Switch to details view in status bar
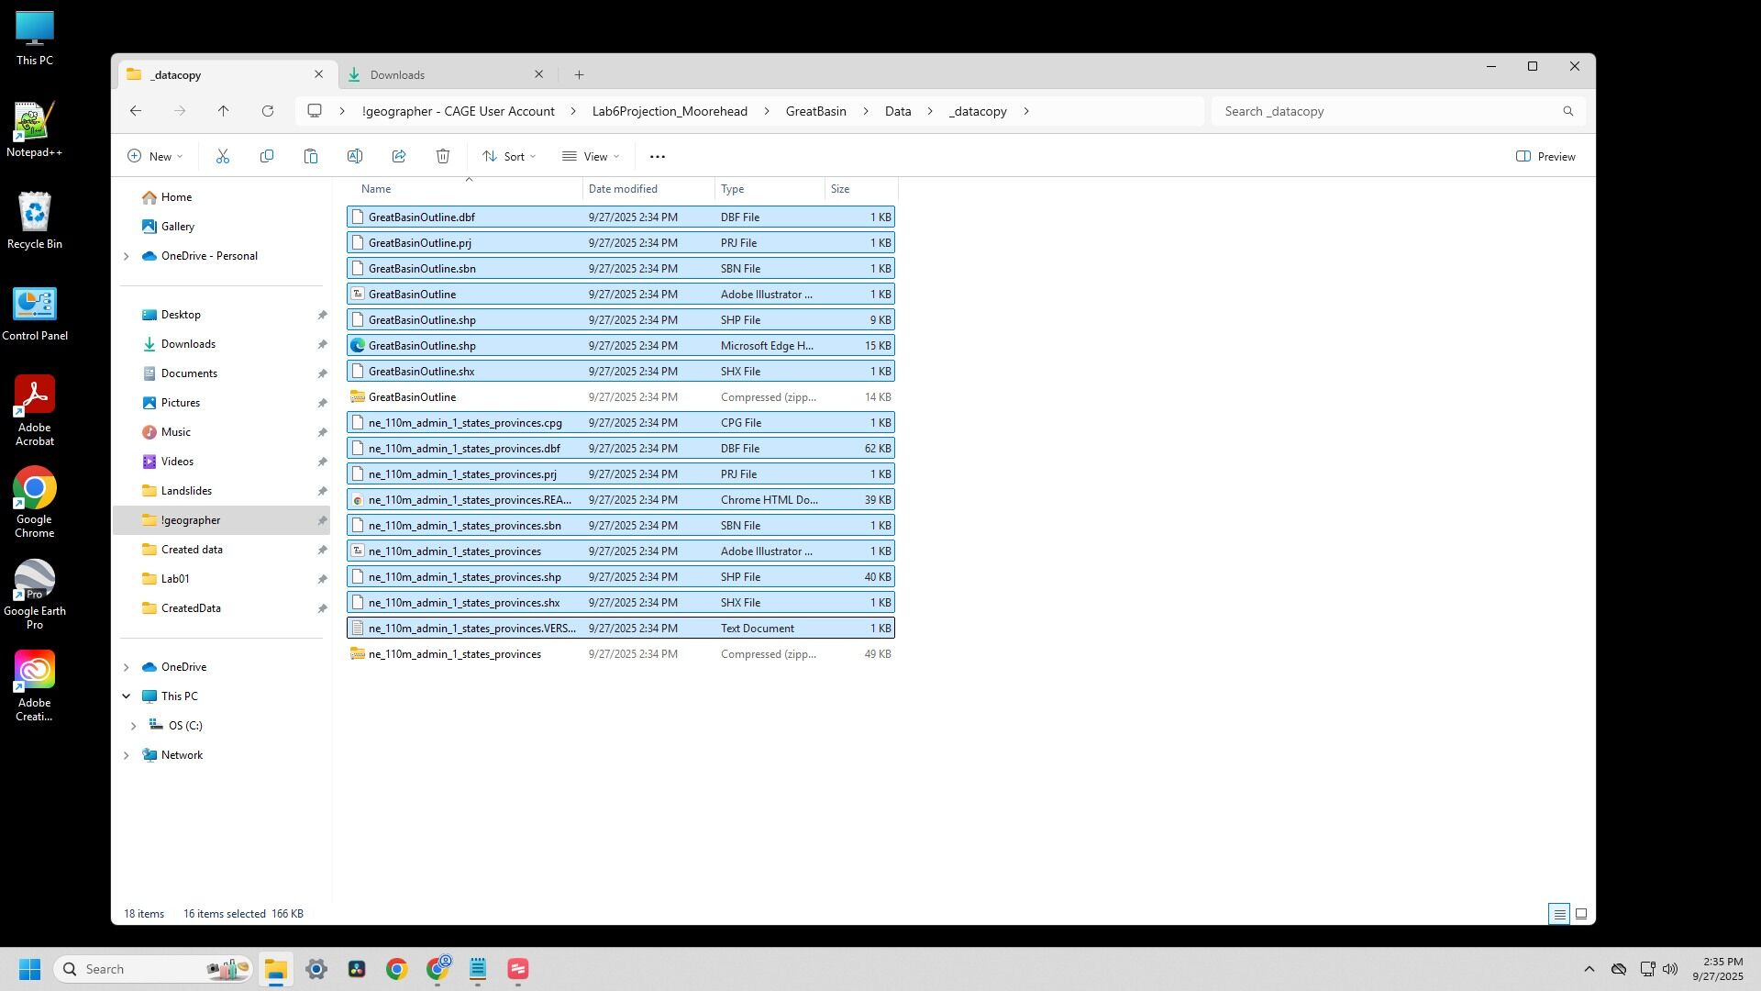The width and height of the screenshot is (1761, 991). pyautogui.click(x=1558, y=914)
